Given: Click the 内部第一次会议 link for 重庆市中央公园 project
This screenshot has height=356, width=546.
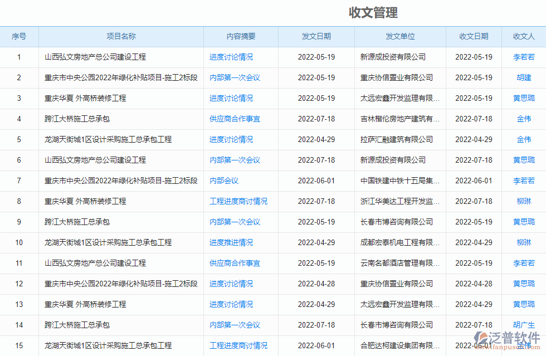Looking at the screenshot, I should click(x=236, y=77).
